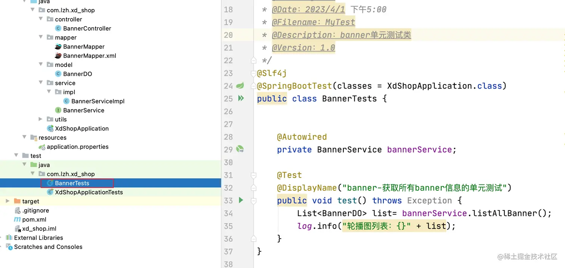Collapse the mapper package
Image resolution: width=565 pixels, height=268 pixels.
pyautogui.click(x=41, y=37)
